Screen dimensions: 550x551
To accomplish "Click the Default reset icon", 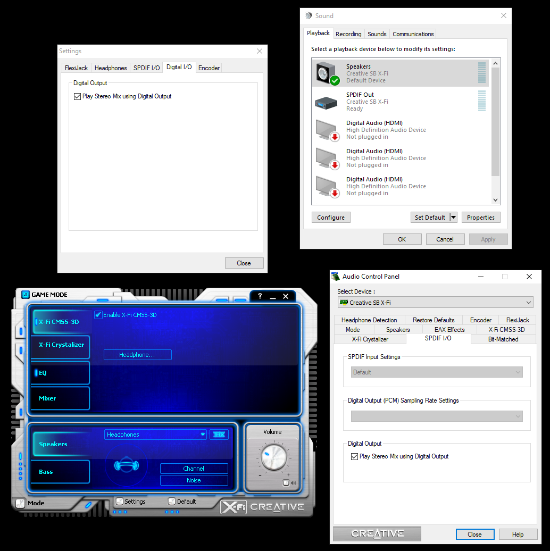I will tap(172, 502).
